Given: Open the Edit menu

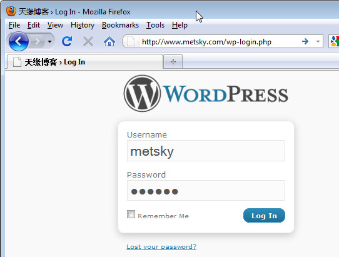Looking at the screenshot, I should (x=34, y=25).
